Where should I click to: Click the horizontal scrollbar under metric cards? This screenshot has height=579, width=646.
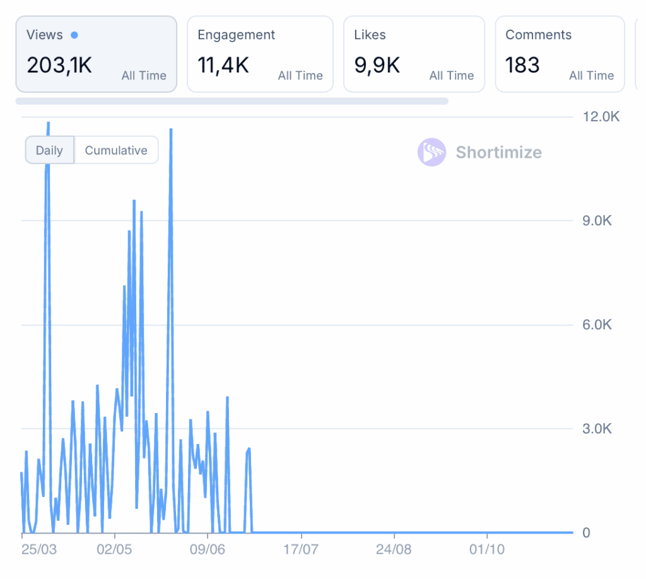coord(232,101)
